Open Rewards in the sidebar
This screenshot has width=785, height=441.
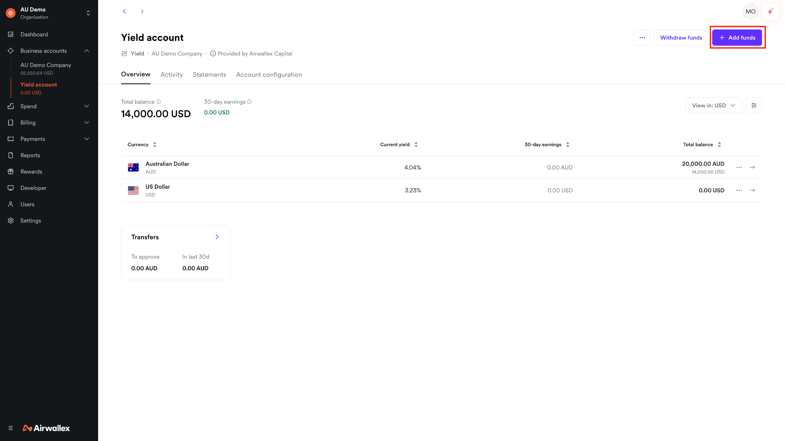(31, 171)
